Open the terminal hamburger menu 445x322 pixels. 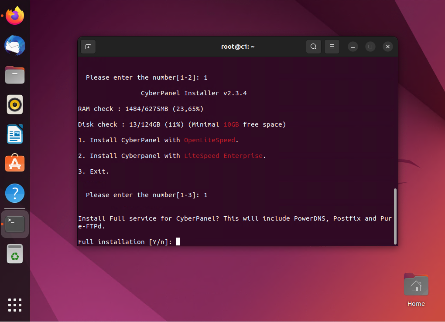pos(332,47)
